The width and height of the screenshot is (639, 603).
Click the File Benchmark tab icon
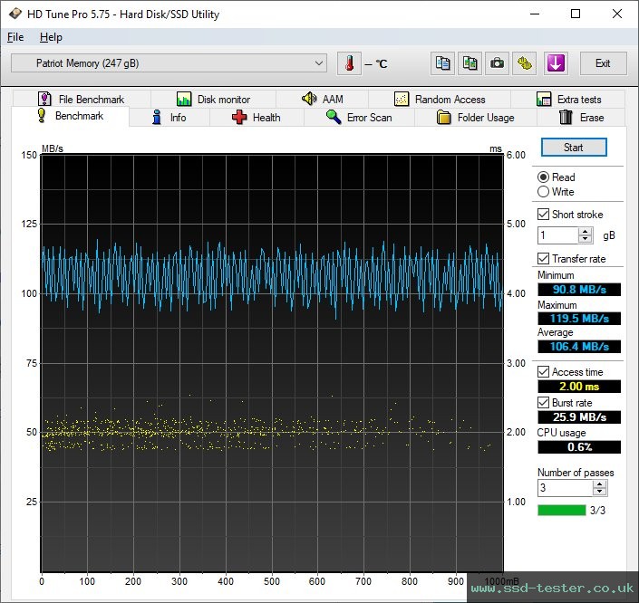coord(44,99)
